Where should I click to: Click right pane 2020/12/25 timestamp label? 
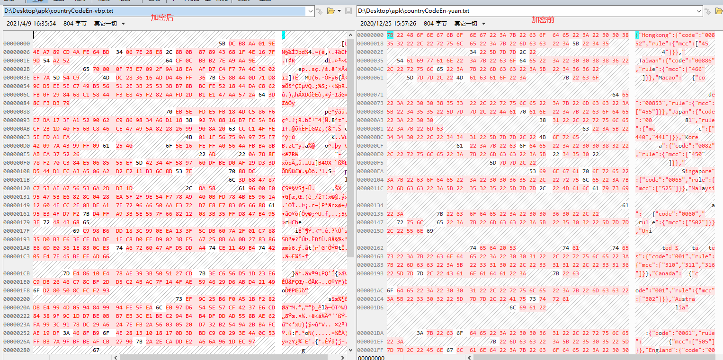point(388,23)
